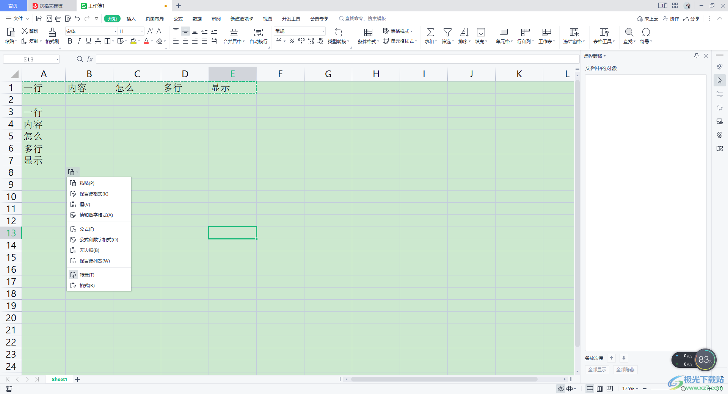This screenshot has width=728, height=394.
Task: Pin the selection pane icon
Action: tap(697, 56)
